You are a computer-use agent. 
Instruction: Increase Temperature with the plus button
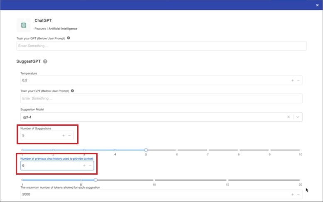pyautogui.click(x=292, y=80)
